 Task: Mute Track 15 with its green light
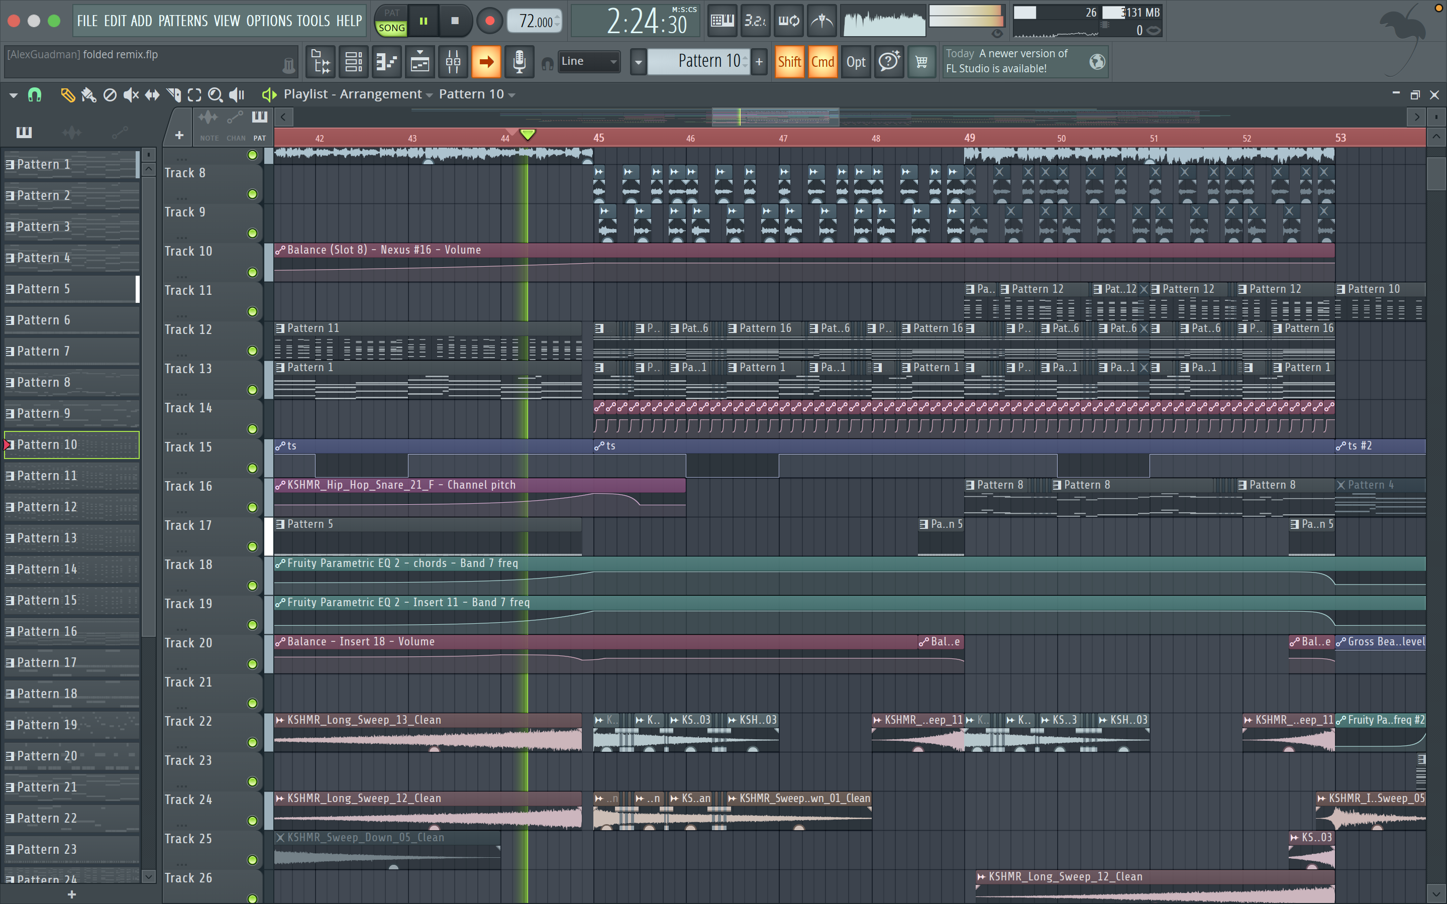252,468
